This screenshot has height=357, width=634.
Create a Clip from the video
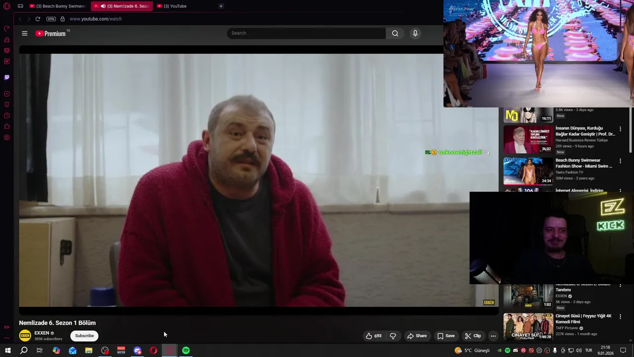473,336
